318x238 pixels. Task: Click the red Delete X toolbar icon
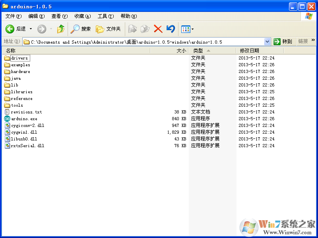tap(158, 29)
